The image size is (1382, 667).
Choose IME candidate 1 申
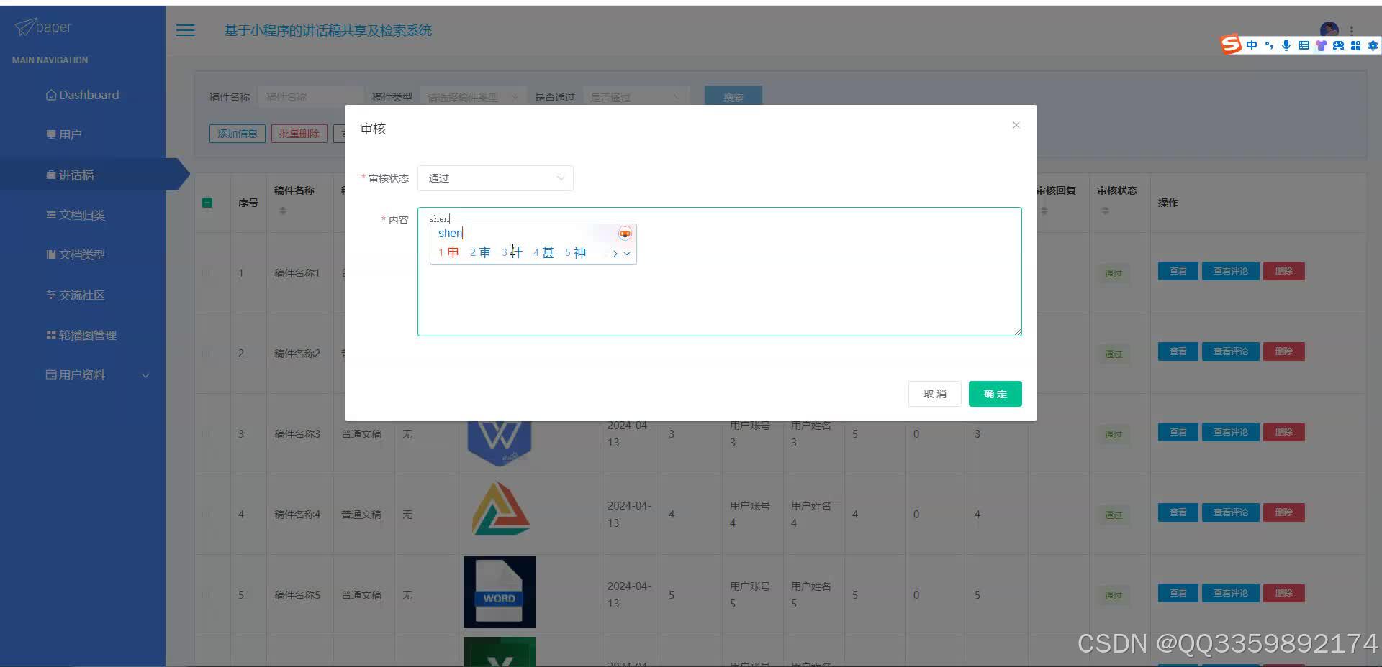click(448, 252)
